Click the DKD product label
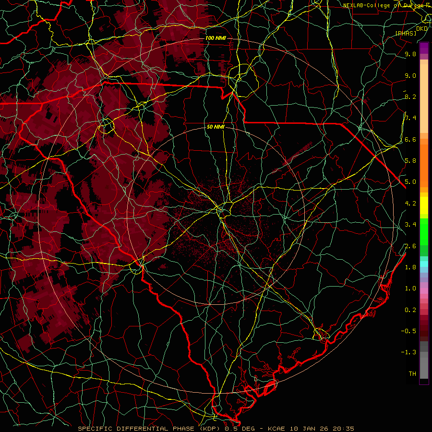Screen dimensions: 432x432 (422, 29)
